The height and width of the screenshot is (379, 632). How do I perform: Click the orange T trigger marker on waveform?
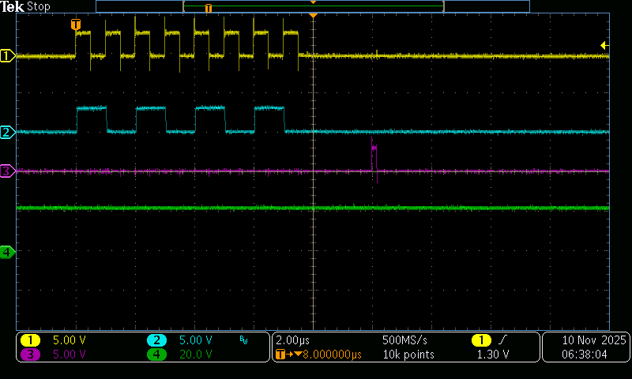click(76, 24)
